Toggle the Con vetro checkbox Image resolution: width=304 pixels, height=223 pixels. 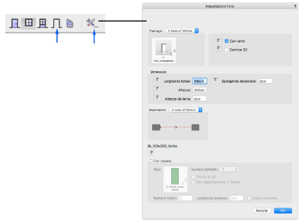(226, 41)
